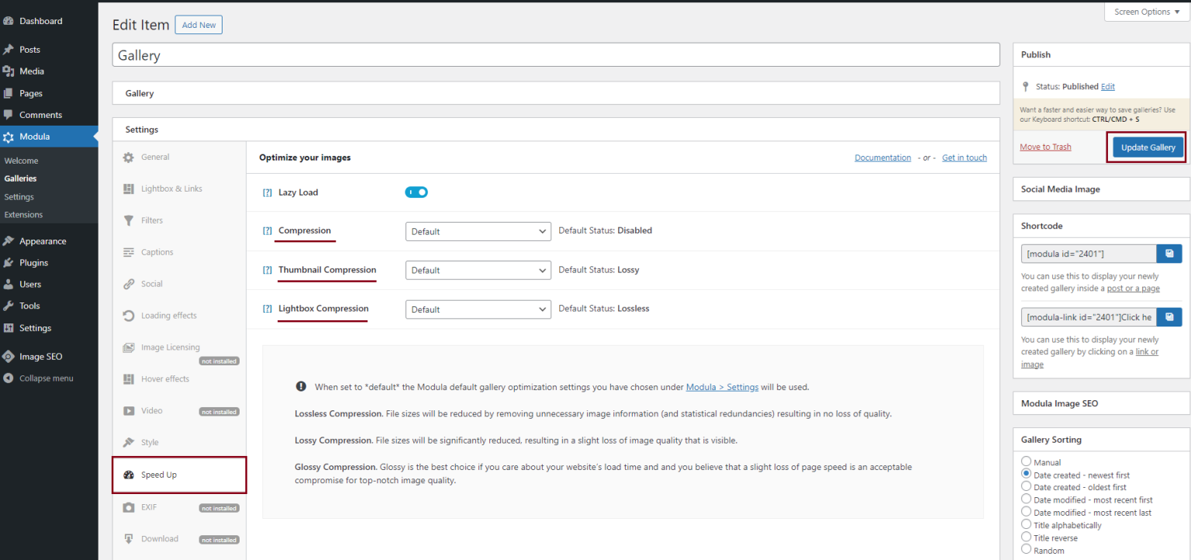Open the Lightbox & Links settings icon
The width and height of the screenshot is (1191, 560).
(x=129, y=188)
